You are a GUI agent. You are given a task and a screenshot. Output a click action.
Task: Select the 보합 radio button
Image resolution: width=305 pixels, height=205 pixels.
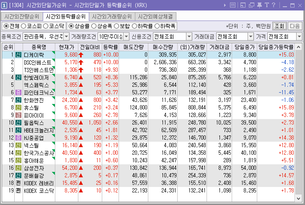point(116,26)
